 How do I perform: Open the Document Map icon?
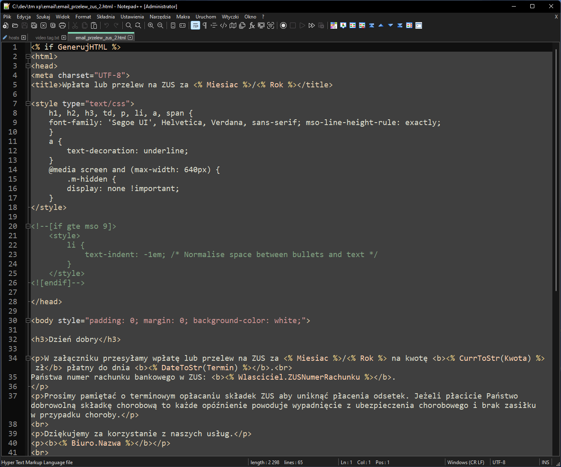click(233, 25)
